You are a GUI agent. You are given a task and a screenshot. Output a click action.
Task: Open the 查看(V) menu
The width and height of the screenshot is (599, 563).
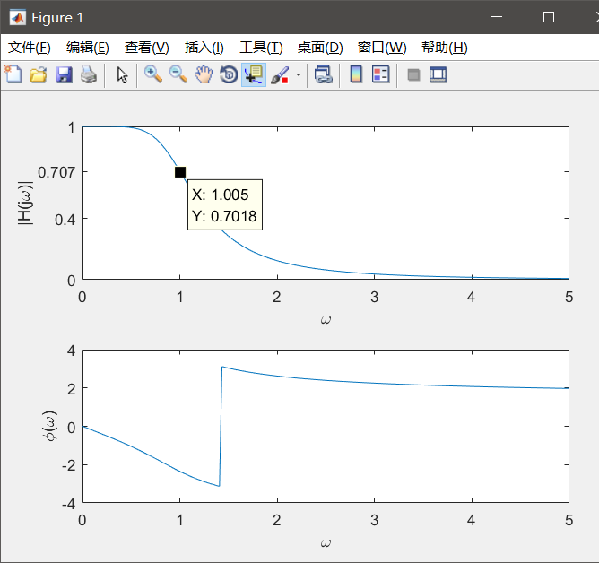click(147, 48)
